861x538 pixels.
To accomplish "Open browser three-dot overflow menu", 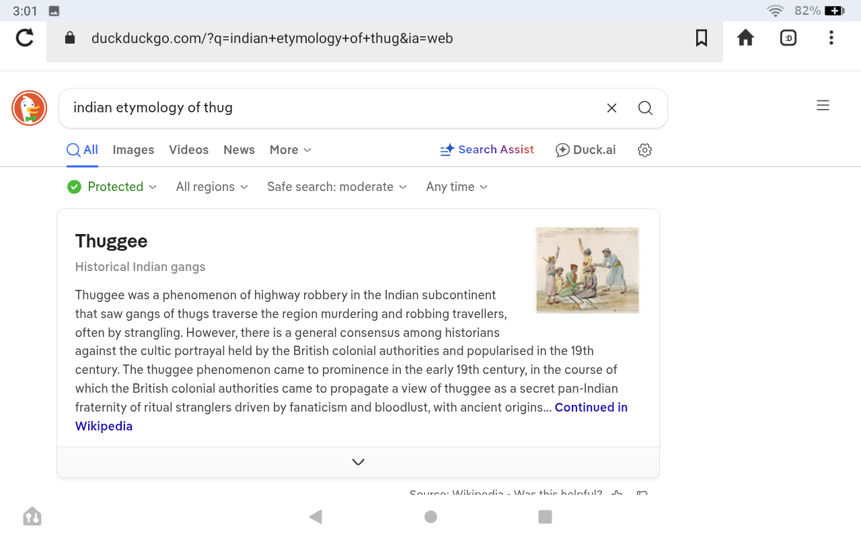I will pyautogui.click(x=831, y=38).
